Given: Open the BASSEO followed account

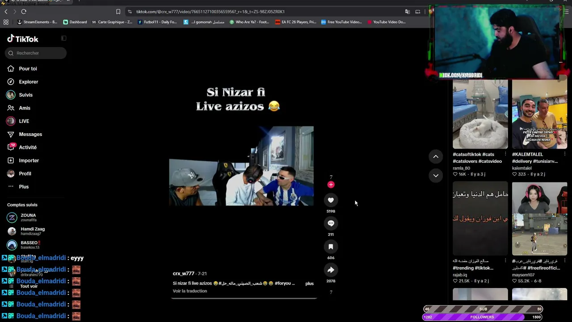Looking at the screenshot, I should (30, 245).
